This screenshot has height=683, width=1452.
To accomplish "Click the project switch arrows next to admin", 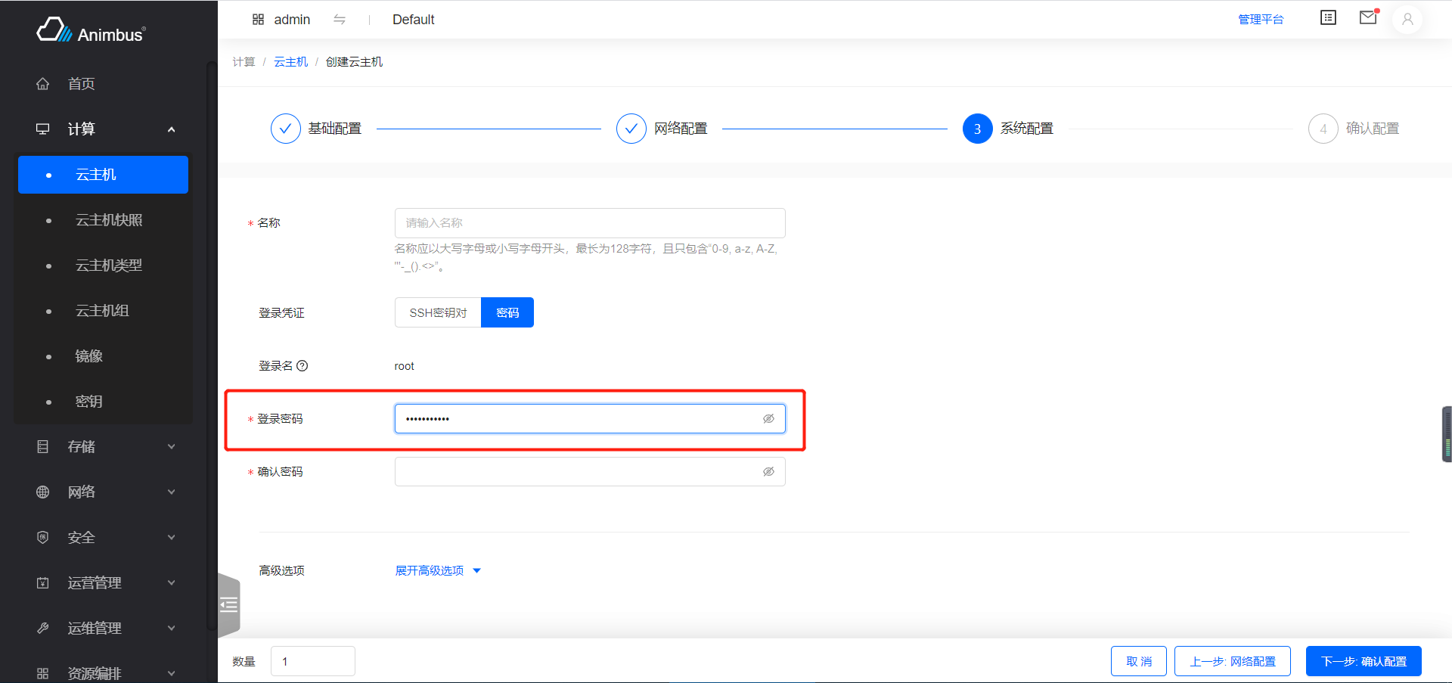I will click(340, 20).
